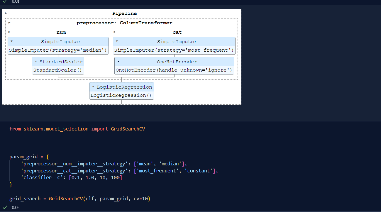Viewport: 381px width, 212px height.
Task: Collapse the most_frequent SimpleImputer block
Action: [117, 41]
